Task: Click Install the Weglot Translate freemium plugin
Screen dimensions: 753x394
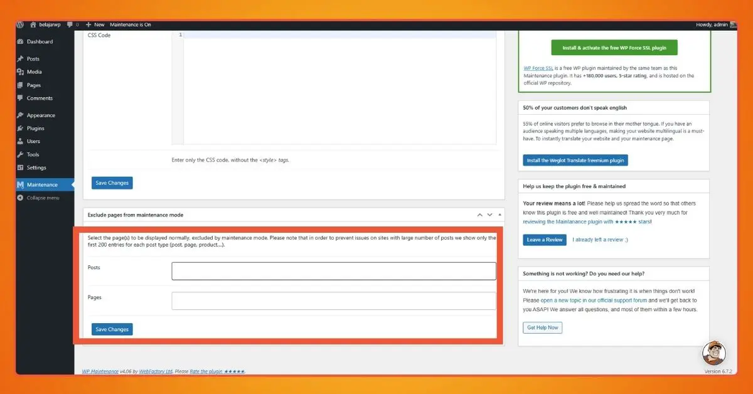Action: coord(575,160)
